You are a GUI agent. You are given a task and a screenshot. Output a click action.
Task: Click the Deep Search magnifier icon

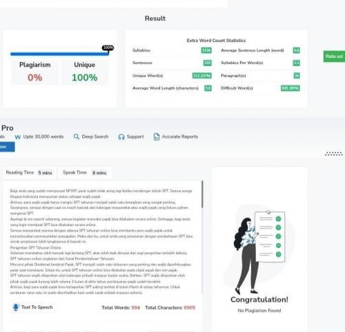[76, 136]
